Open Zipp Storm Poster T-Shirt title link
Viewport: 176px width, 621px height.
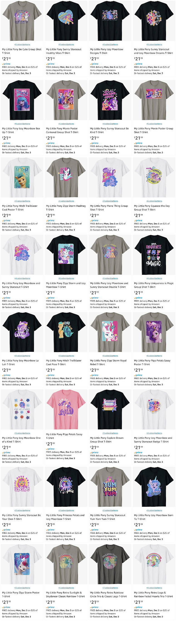tap(21, 594)
